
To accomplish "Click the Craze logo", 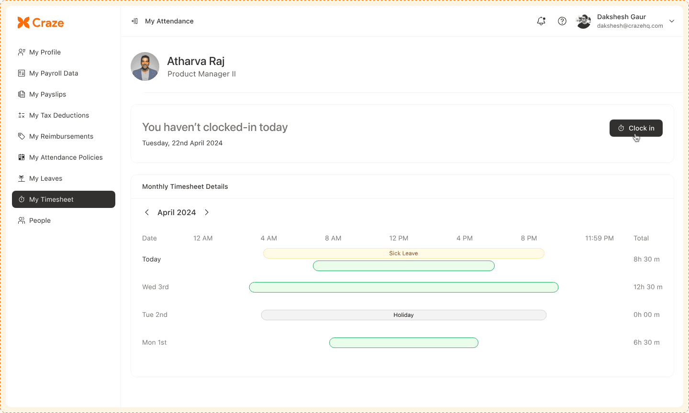I will click(41, 22).
